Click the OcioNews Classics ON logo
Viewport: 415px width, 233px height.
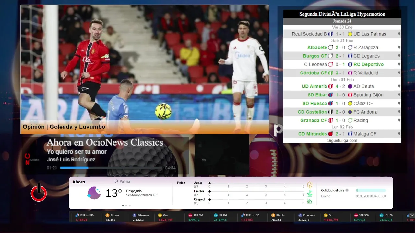(31, 159)
